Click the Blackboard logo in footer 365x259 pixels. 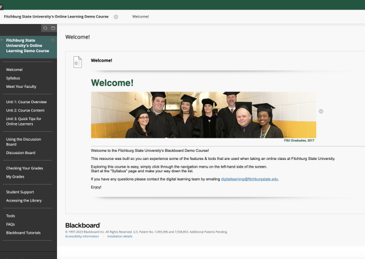pos(83,226)
